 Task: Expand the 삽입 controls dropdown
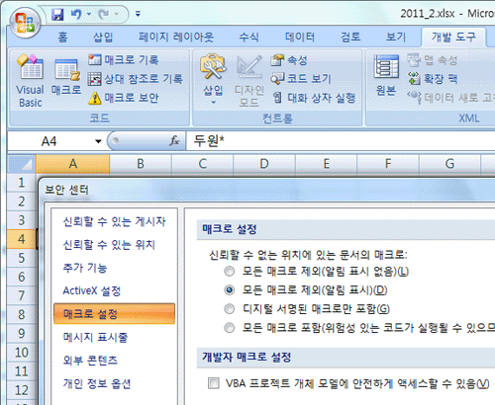[213, 103]
